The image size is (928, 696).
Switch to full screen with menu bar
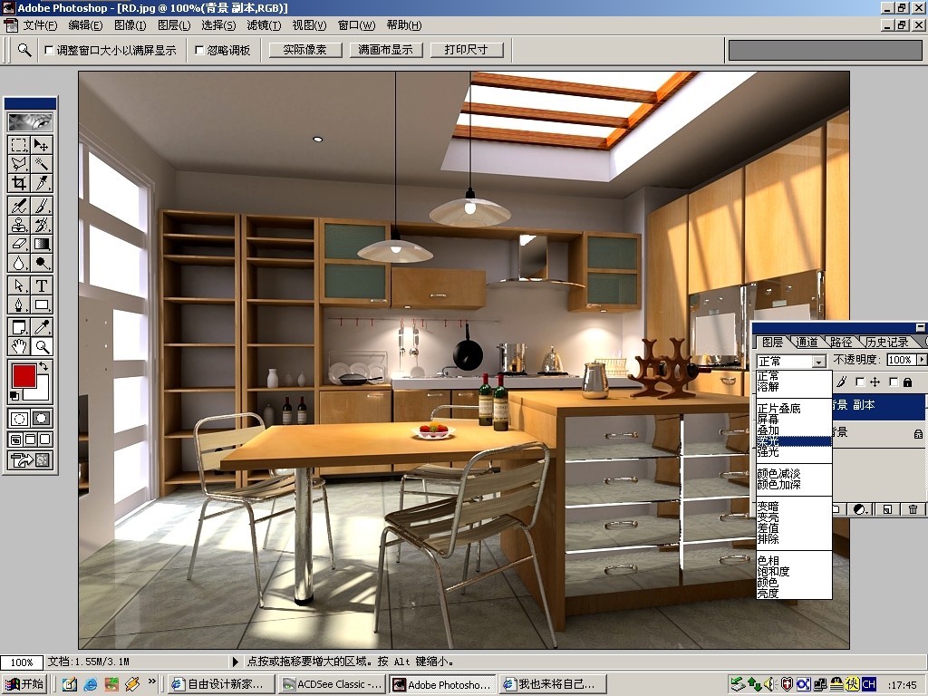(x=30, y=440)
